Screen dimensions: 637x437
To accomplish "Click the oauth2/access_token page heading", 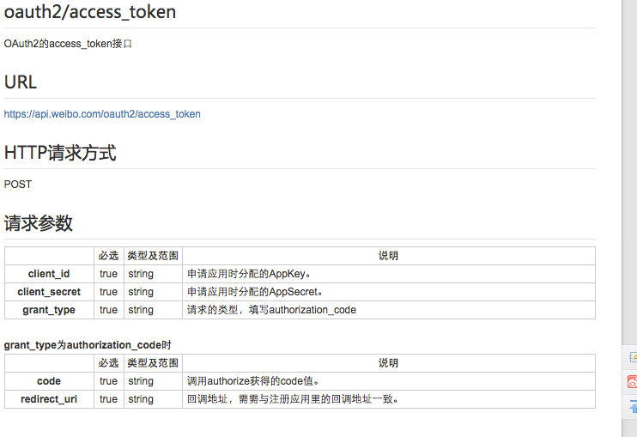I will point(90,12).
